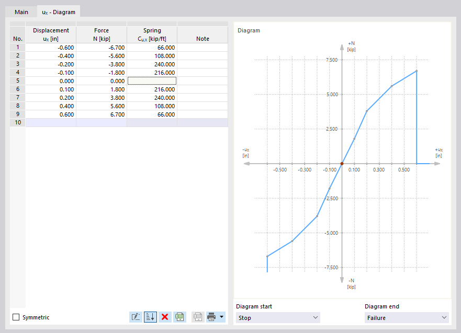Click force value 6.700
Viewport: 461px width, 333px height.
tap(102, 114)
